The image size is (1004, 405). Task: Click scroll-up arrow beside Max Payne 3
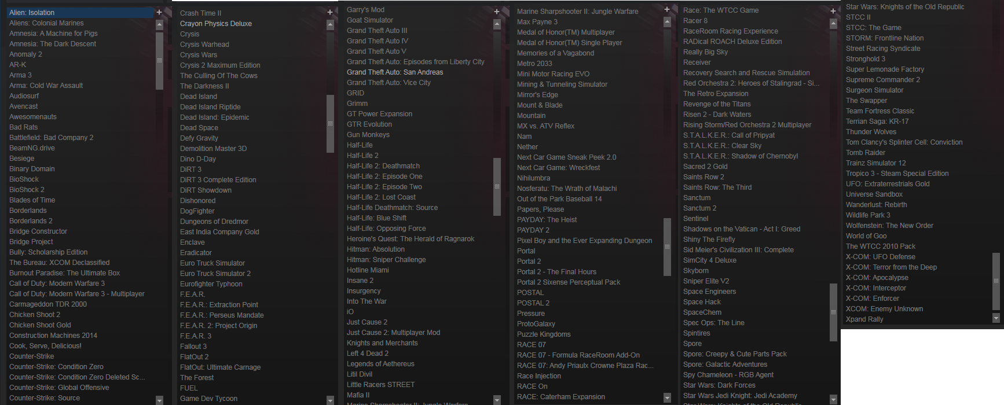pos(667,22)
